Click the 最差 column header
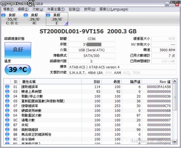This screenshot has height=148, width=181. pos(112,82)
